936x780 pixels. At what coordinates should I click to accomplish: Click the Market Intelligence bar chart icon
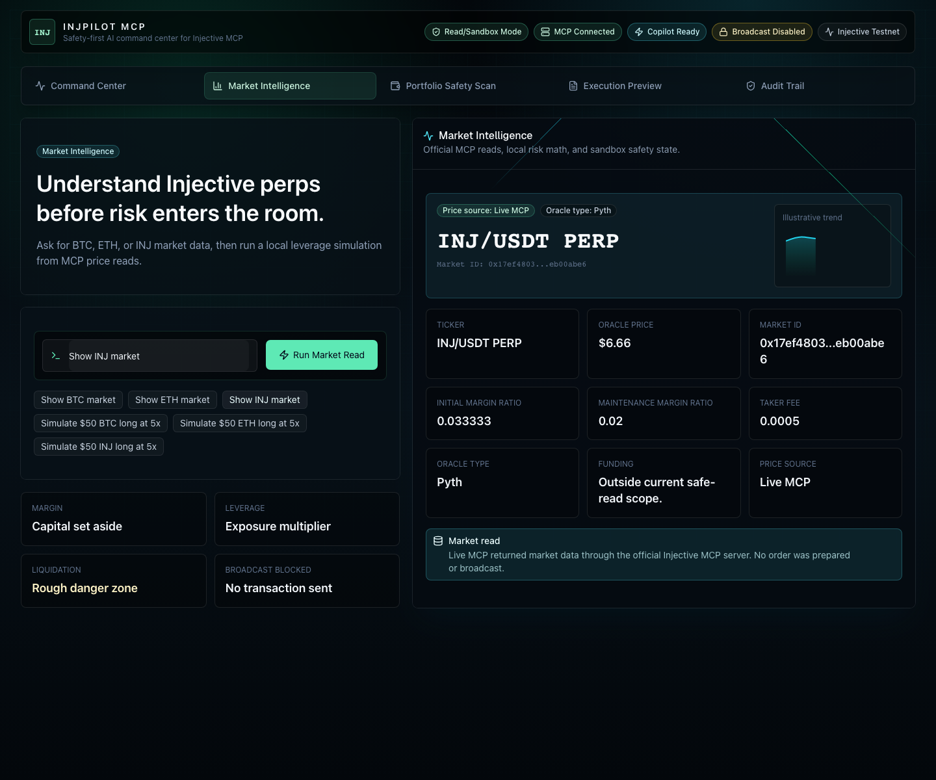(218, 86)
